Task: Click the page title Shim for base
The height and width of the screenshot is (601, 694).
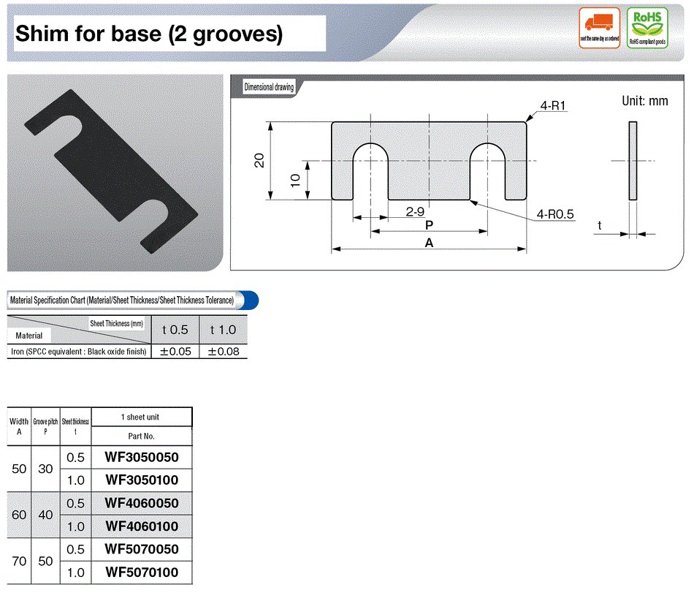Action: pyautogui.click(x=149, y=34)
